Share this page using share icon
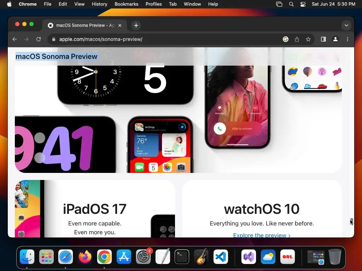The height and width of the screenshot is (271, 362). pyautogui.click(x=297, y=39)
